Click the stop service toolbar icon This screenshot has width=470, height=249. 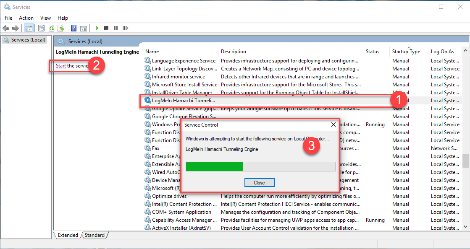106,28
